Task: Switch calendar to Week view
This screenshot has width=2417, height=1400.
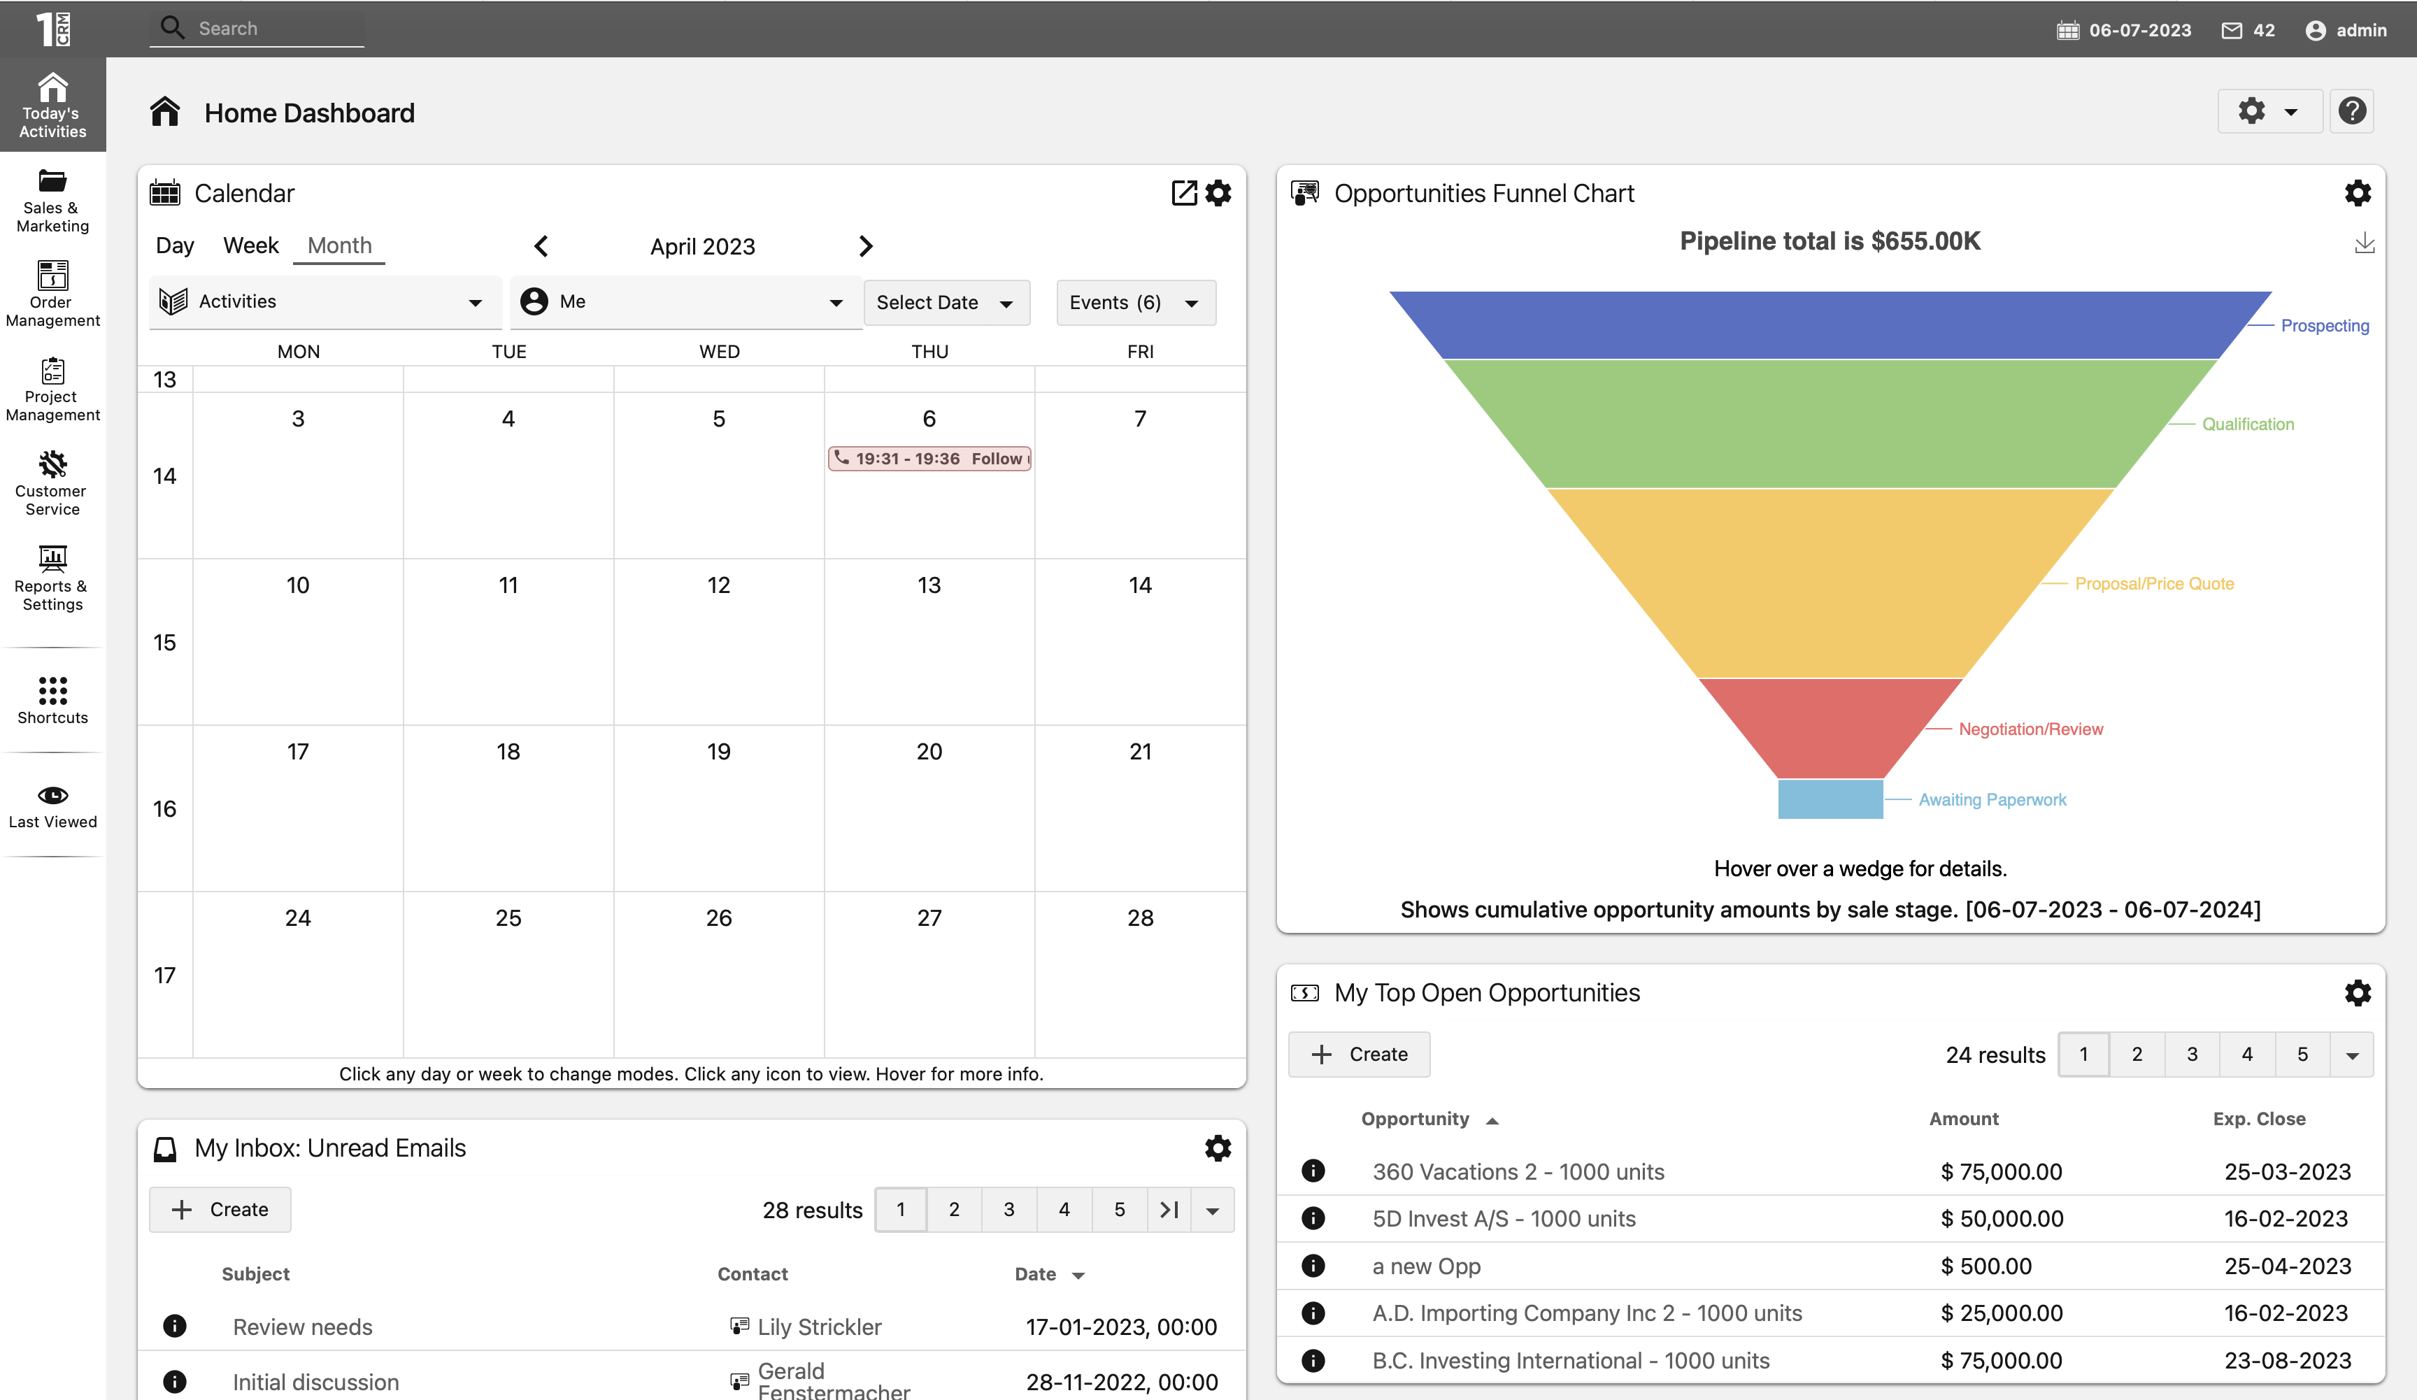Action: point(250,245)
